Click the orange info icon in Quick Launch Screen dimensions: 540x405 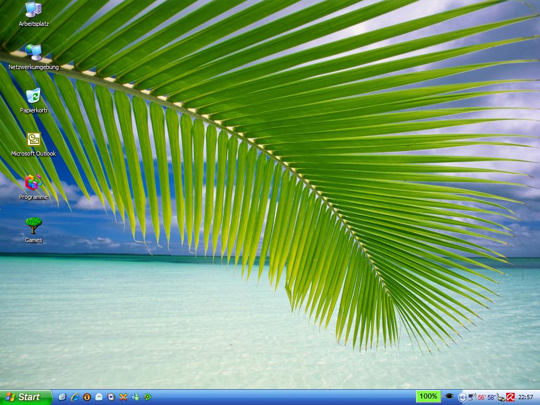tap(87, 397)
